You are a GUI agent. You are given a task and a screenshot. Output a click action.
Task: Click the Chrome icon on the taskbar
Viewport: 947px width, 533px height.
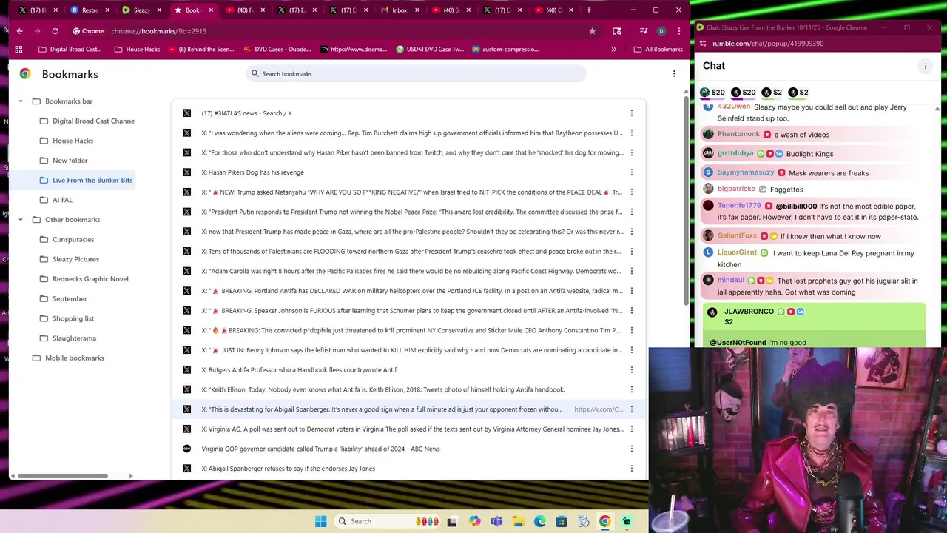click(604, 521)
